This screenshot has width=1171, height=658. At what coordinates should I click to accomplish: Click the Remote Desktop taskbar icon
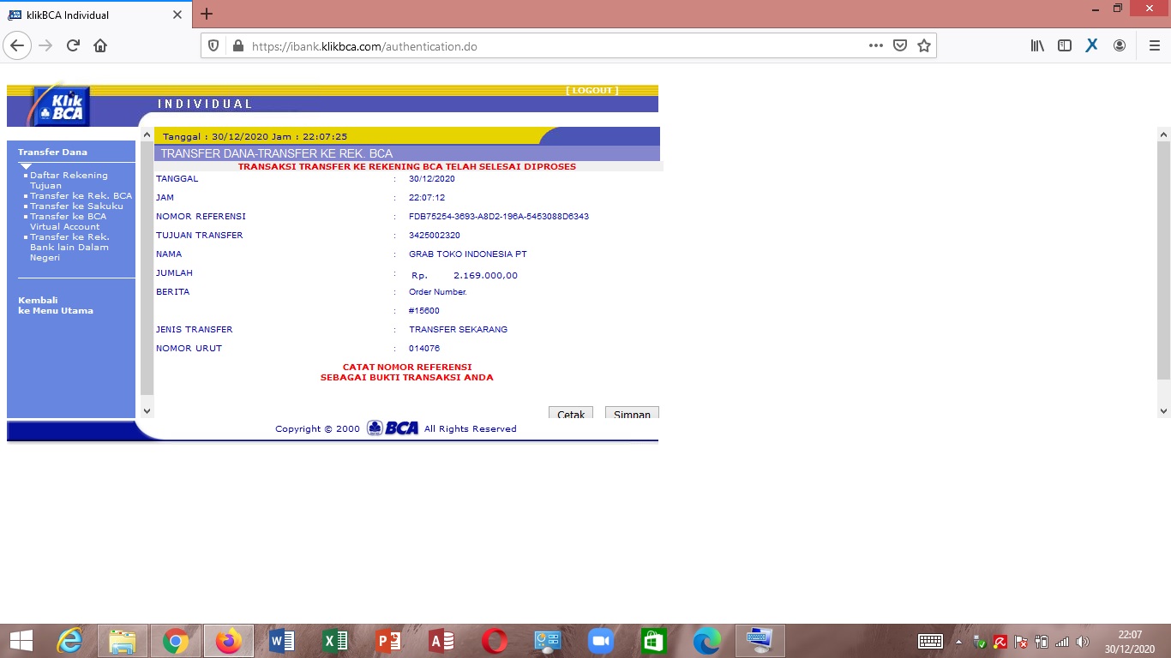[760, 641]
